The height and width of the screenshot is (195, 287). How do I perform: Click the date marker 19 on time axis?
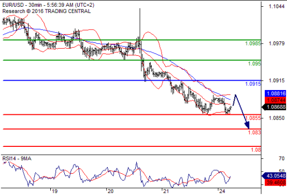[x=54, y=191]
